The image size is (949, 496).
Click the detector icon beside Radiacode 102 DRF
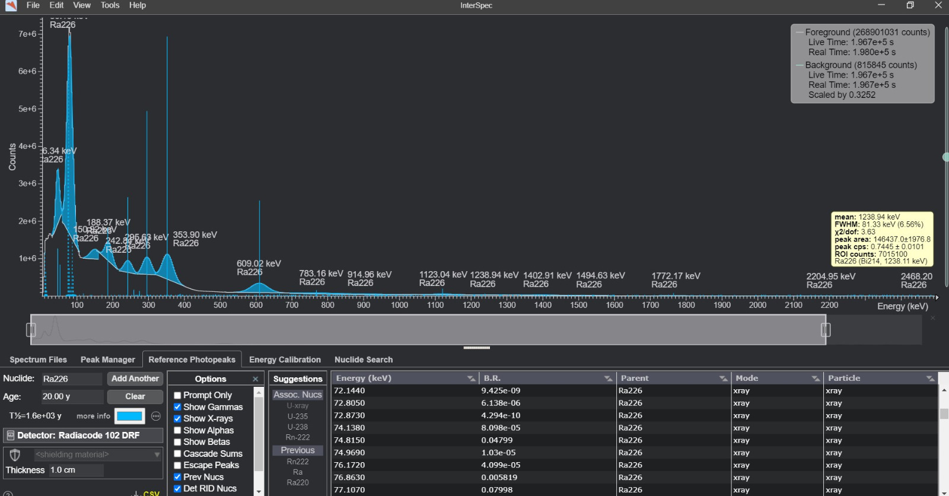10,435
